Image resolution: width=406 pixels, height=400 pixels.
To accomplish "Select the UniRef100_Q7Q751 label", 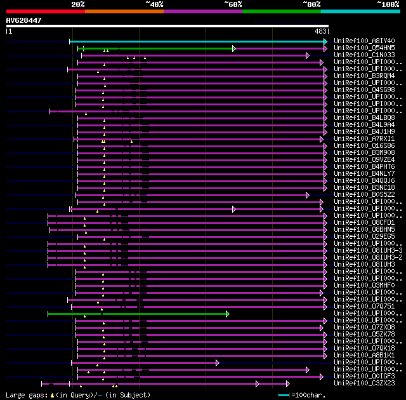I will 364,307.
